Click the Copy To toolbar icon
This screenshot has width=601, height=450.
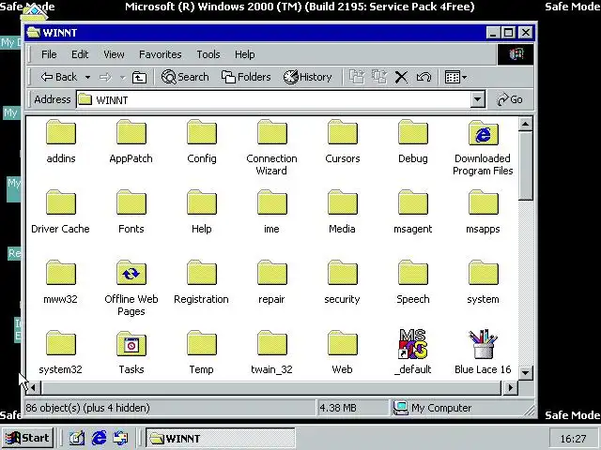(379, 77)
